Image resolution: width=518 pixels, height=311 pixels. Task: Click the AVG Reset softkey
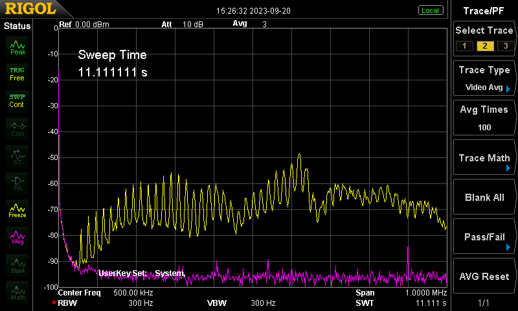pyautogui.click(x=484, y=276)
